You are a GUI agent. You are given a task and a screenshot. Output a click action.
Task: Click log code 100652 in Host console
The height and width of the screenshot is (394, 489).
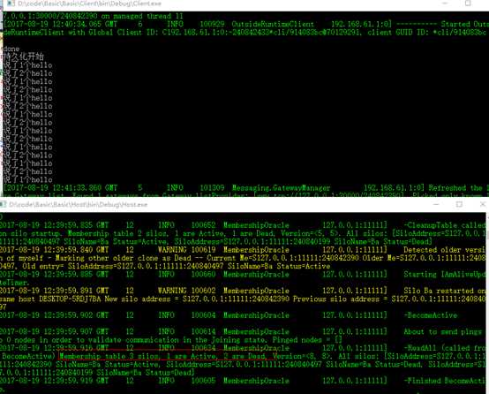[203, 225]
